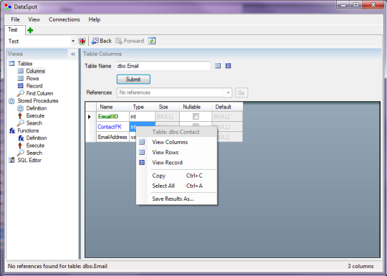387x276 pixels.
Task: Sort by the Type column header
Action: (x=142, y=107)
